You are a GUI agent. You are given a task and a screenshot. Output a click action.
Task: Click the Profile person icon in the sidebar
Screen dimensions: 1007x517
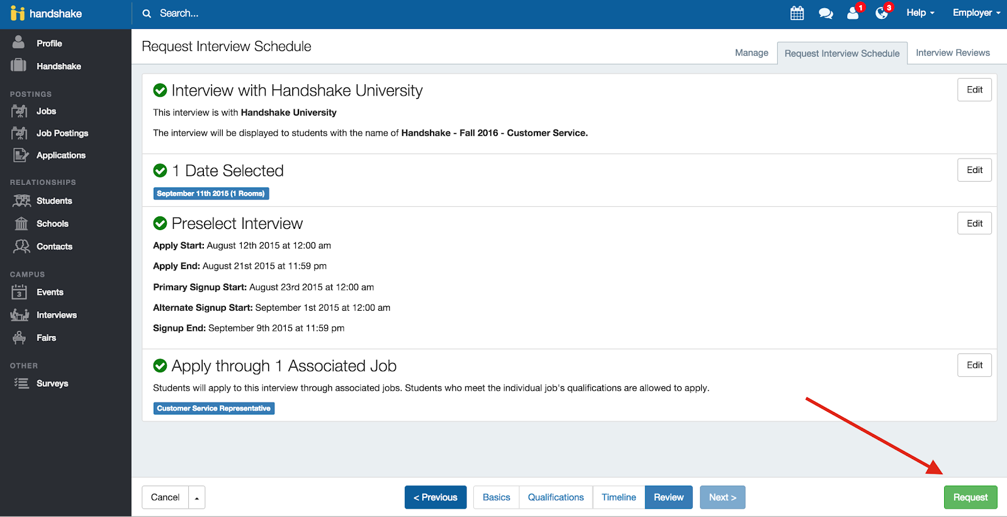[19, 43]
